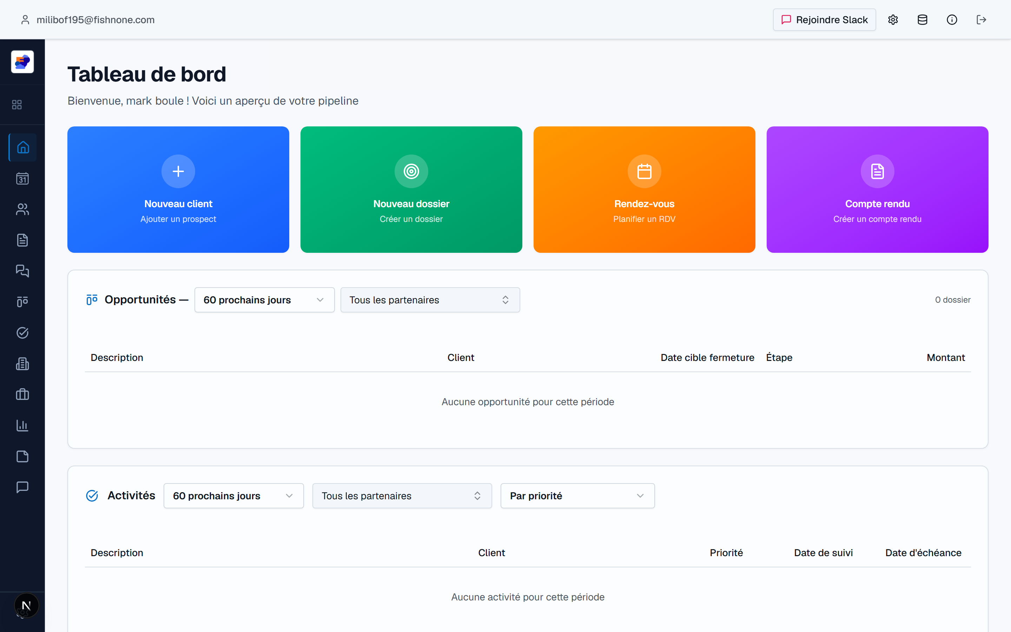Click the logout icon in top bar
Screen dimensions: 1011x632
coord(982,20)
